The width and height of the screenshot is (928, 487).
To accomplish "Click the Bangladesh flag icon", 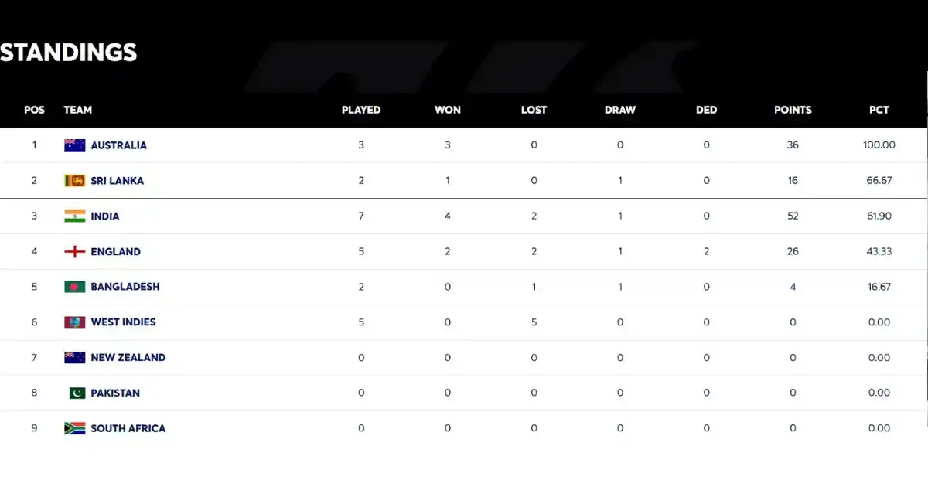I will (74, 287).
